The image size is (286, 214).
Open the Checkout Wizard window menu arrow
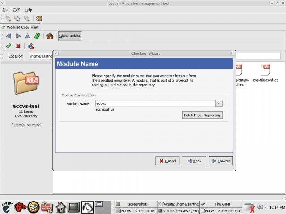click(56, 53)
